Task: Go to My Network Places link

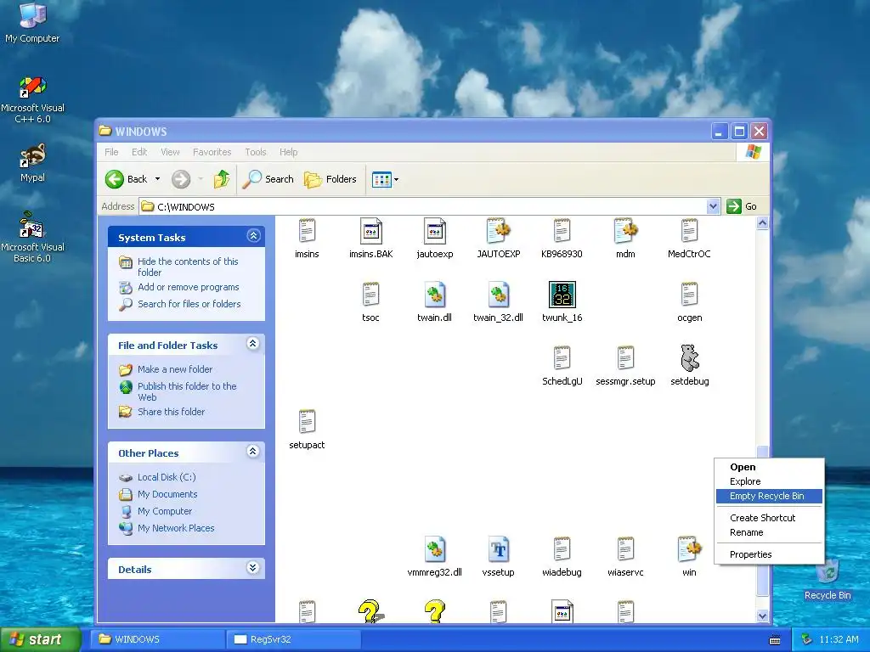Action: coord(176,528)
